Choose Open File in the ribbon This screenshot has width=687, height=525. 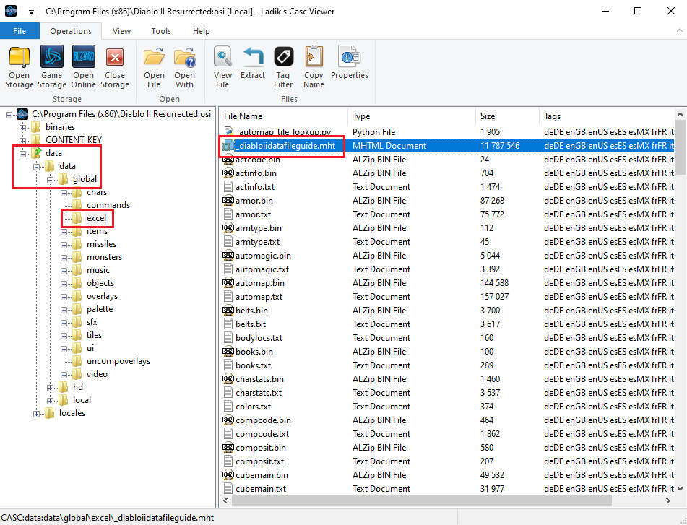tap(154, 67)
